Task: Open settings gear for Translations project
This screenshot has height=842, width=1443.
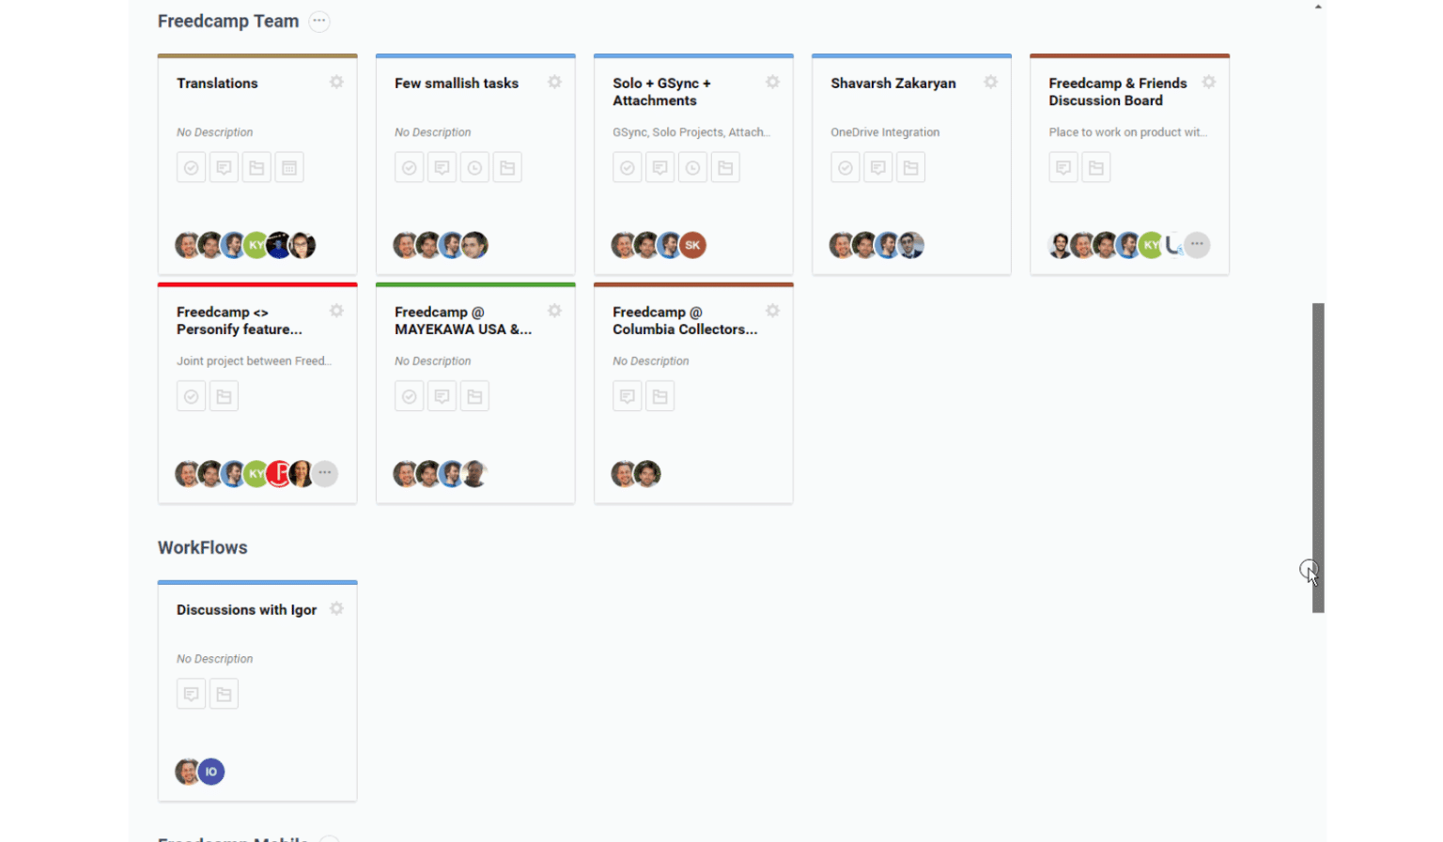Action: (x=336, y=83)
